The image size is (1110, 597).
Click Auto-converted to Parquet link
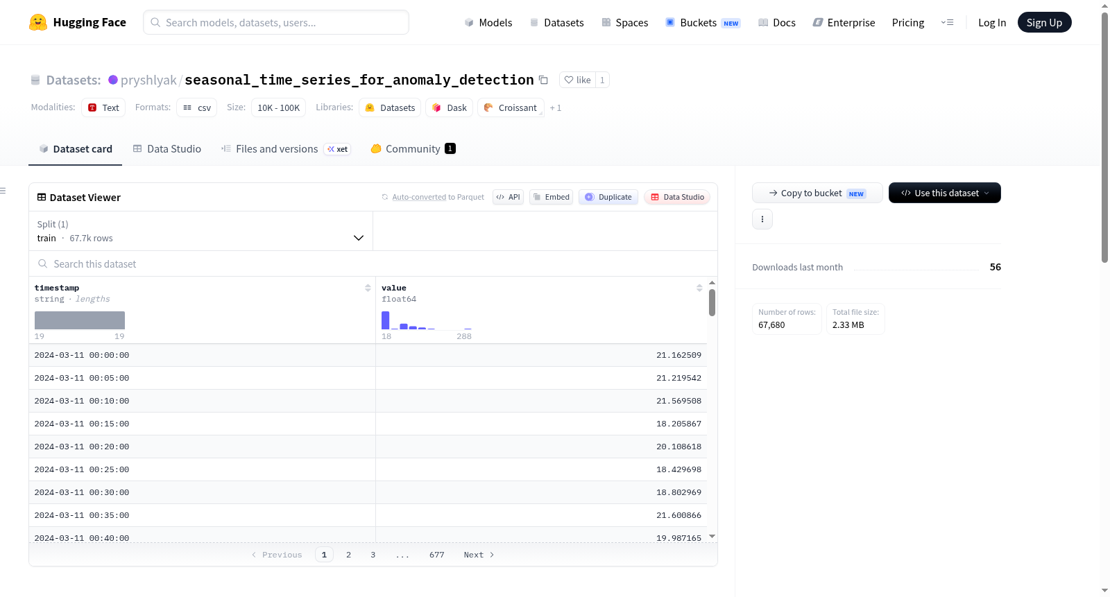[x=419, y=197]
